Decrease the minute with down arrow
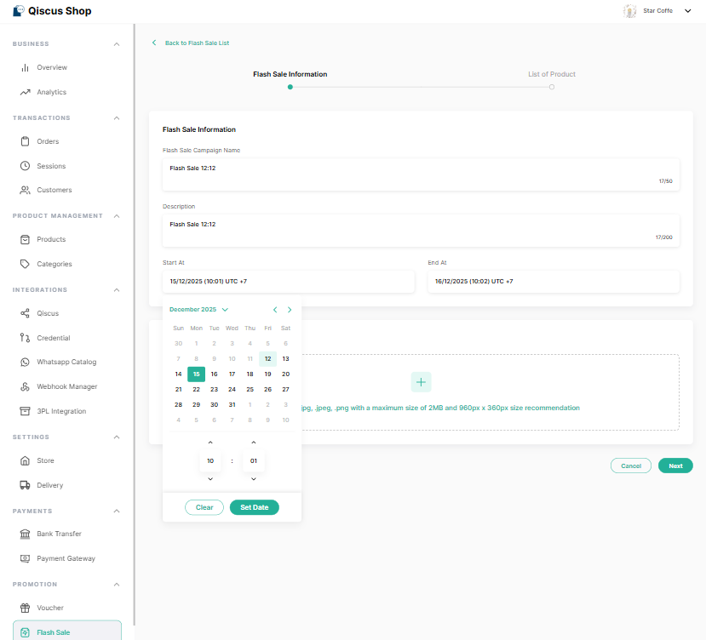 click(253, 479)
